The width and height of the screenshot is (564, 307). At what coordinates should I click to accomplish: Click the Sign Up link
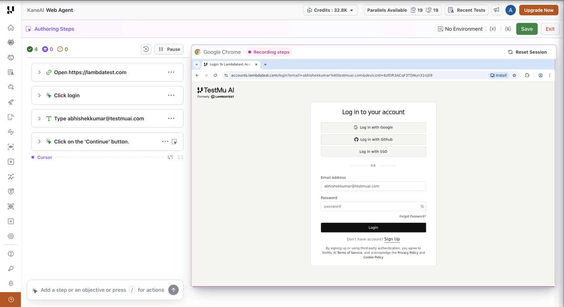(392, 239)
